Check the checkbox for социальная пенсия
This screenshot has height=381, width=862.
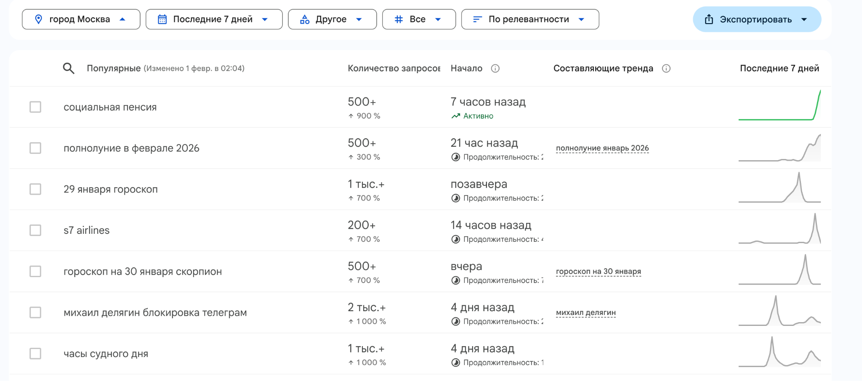[35, 107]
